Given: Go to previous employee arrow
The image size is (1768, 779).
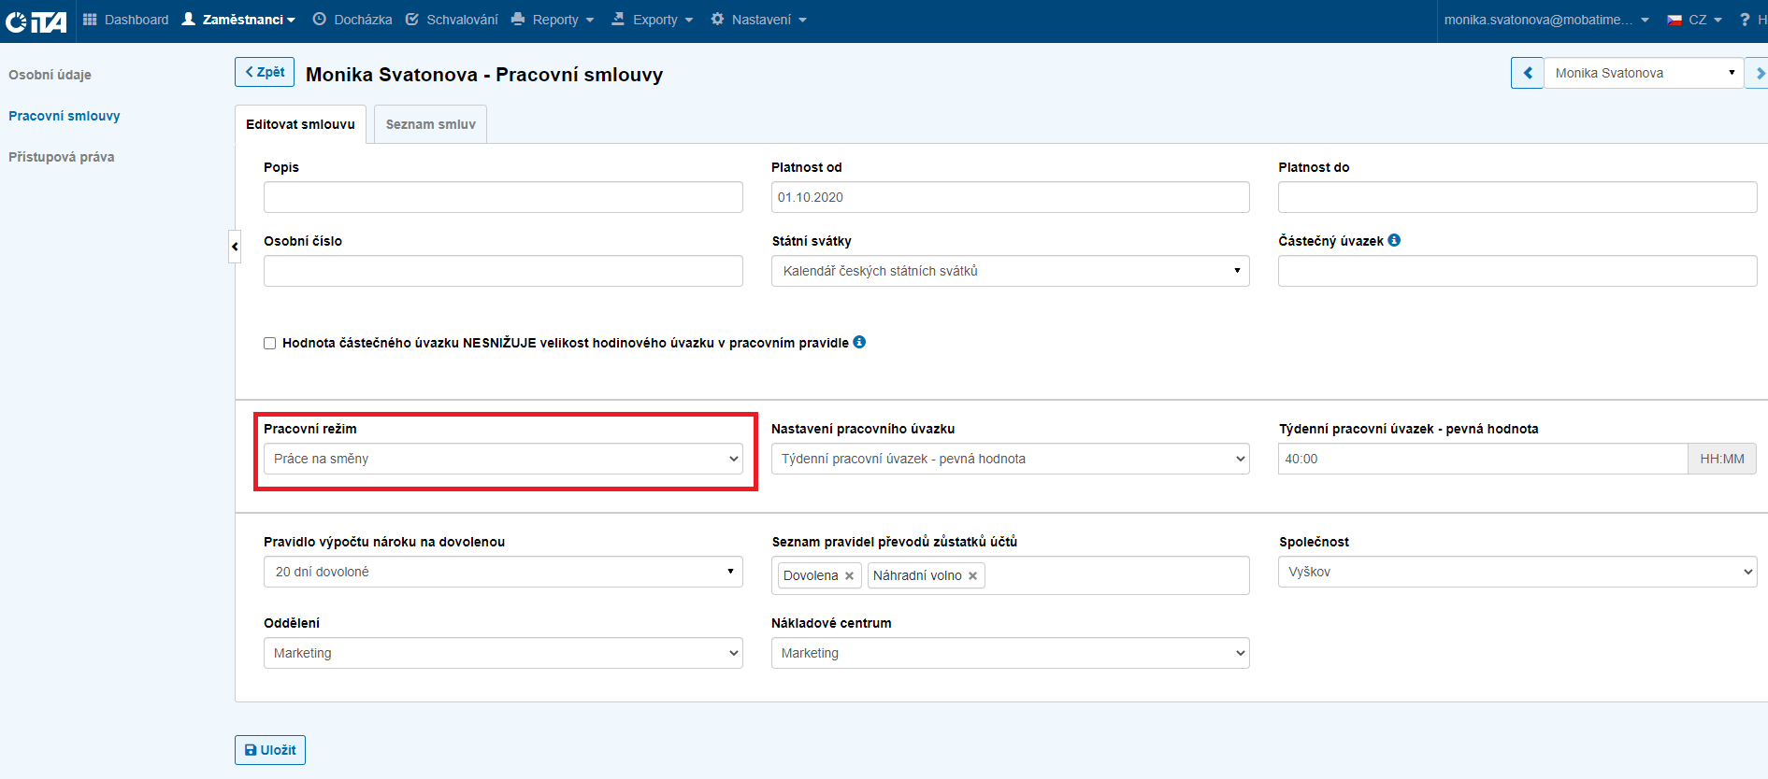Looking at the screenshot, I should (x=1527, y=73).
